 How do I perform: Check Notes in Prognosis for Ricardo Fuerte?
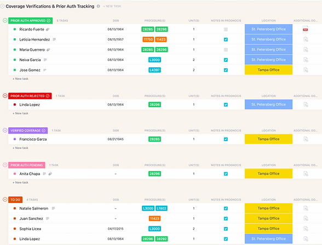[x=226, y=30]
